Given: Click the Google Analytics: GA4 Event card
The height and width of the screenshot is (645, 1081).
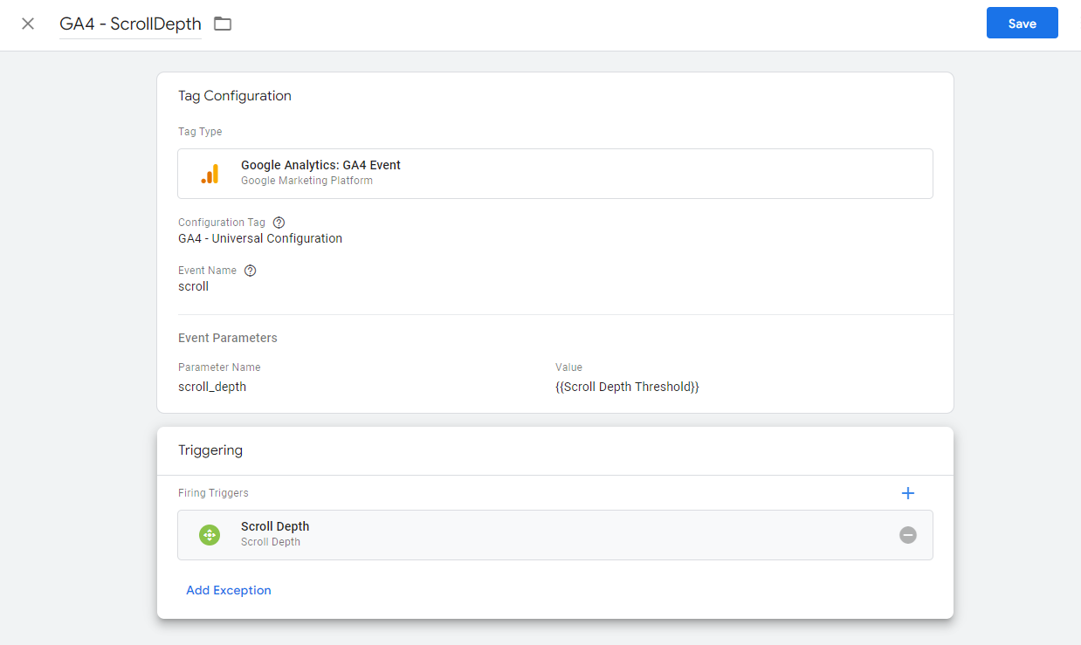Looking at the screenshot, I should 555,173.
